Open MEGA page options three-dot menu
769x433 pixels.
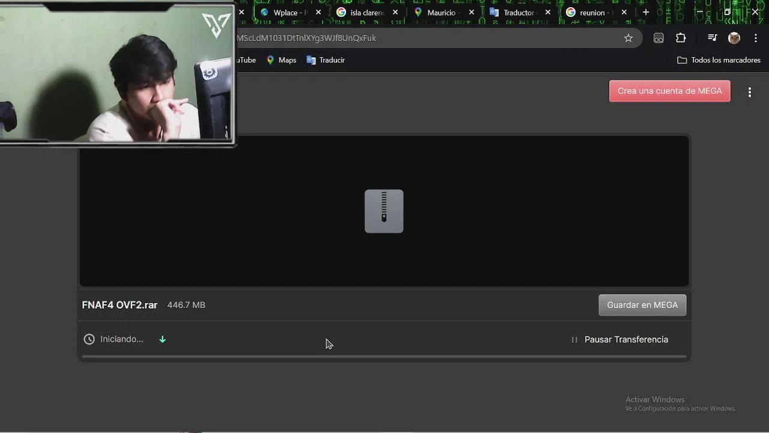click(x=750, y=92)
